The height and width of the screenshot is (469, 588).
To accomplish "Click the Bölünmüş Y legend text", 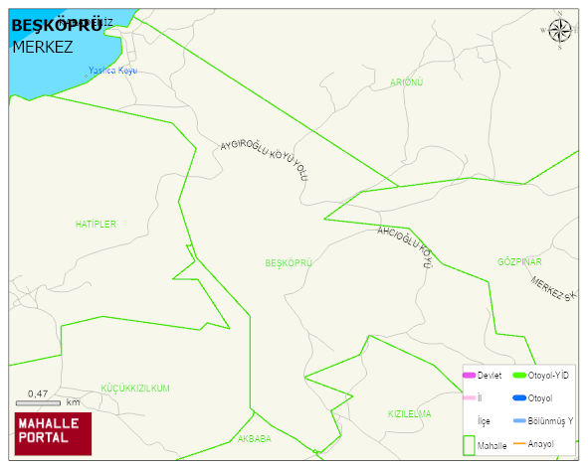I will 550,421.
